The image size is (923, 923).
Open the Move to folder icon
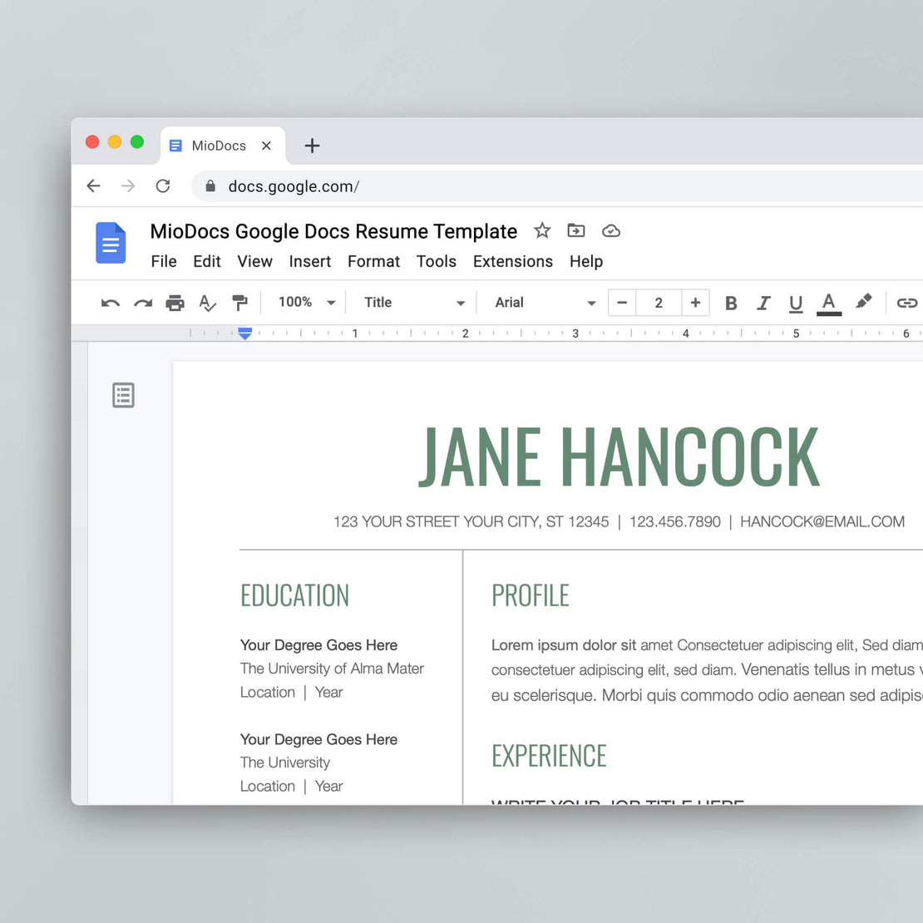575,231
